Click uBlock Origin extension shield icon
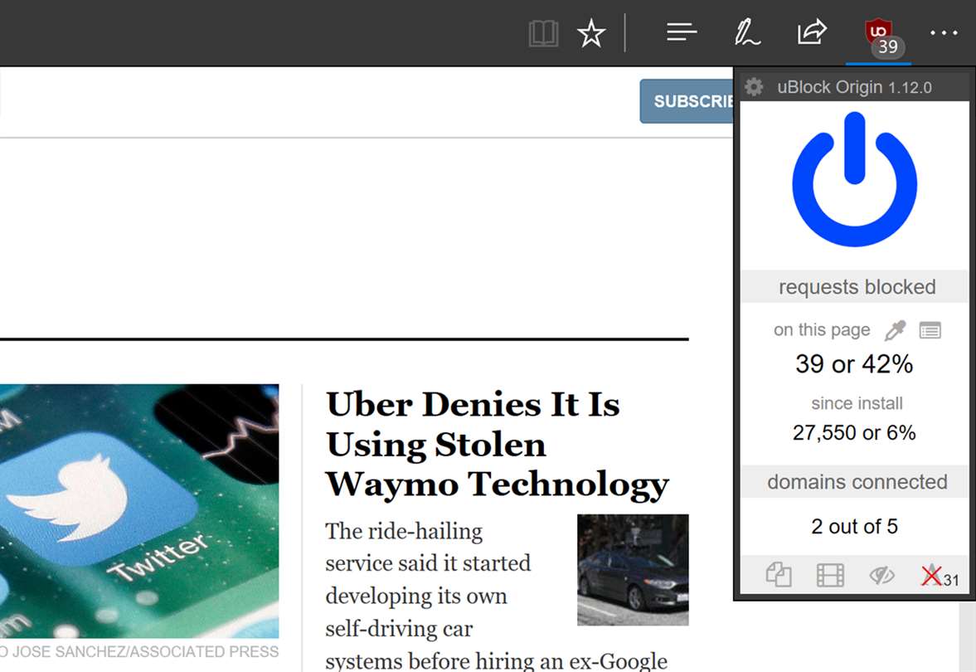The height and width of the screenshot is (672, 976). (878, 32)
